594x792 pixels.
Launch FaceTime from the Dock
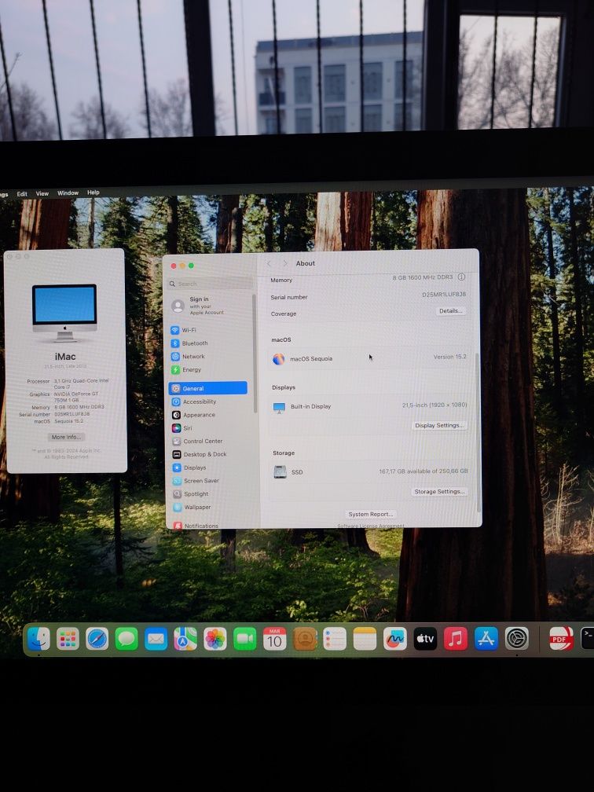pos(245,639)
